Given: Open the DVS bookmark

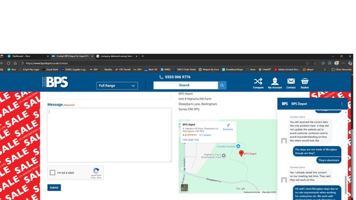Looking at the screenshot, I should [138, 70].
